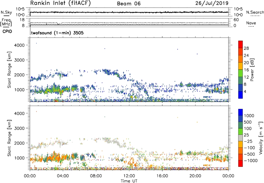Viewport: 264px width, 183px height.
Task: Click the '28' power colorbar tick label
Action: tap(246, 48)
